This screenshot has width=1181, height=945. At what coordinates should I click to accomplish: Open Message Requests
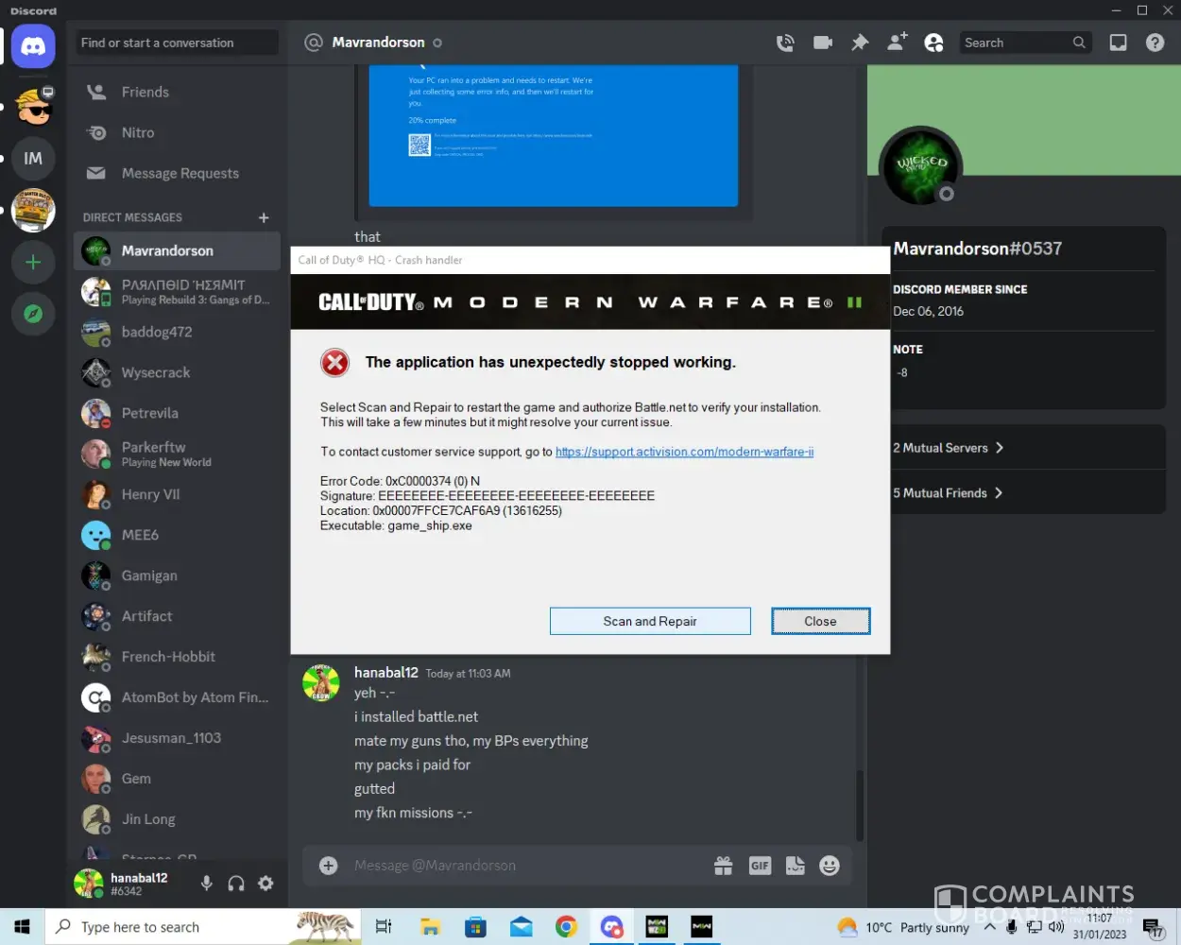click(180, 173)
